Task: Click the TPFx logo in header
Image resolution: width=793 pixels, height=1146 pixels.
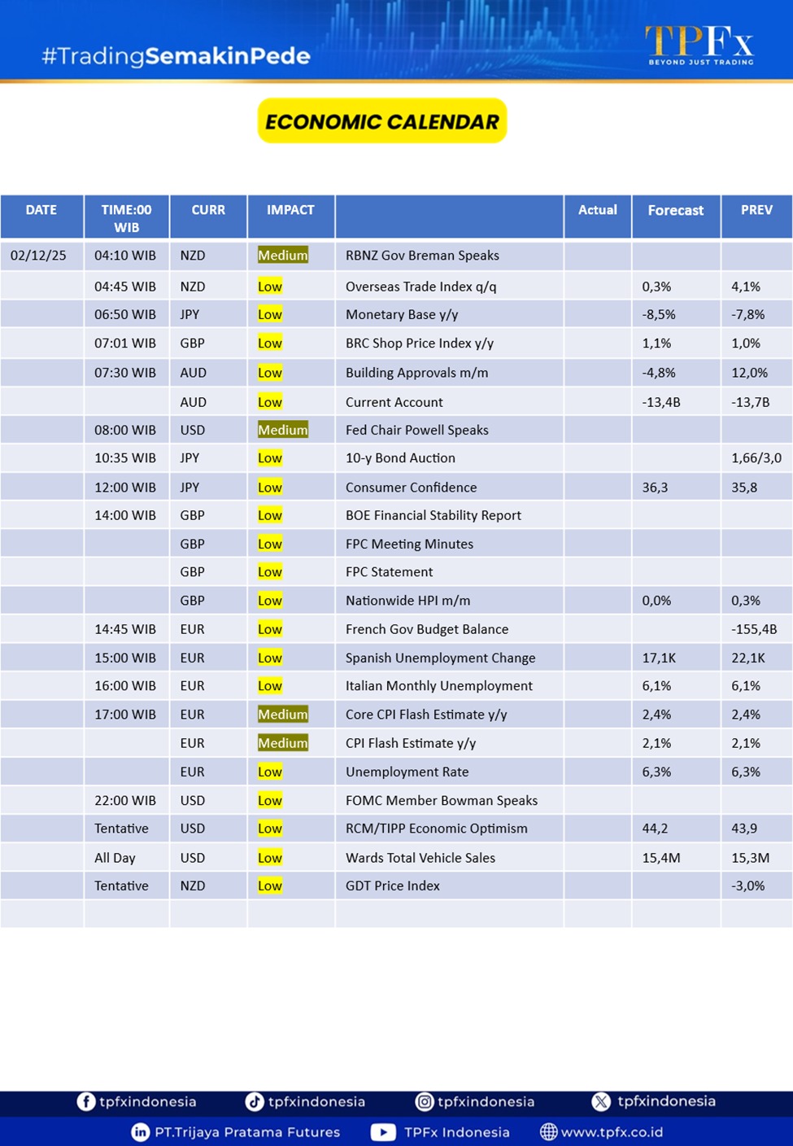Action: pyautogui.click(x=699, y=45)
